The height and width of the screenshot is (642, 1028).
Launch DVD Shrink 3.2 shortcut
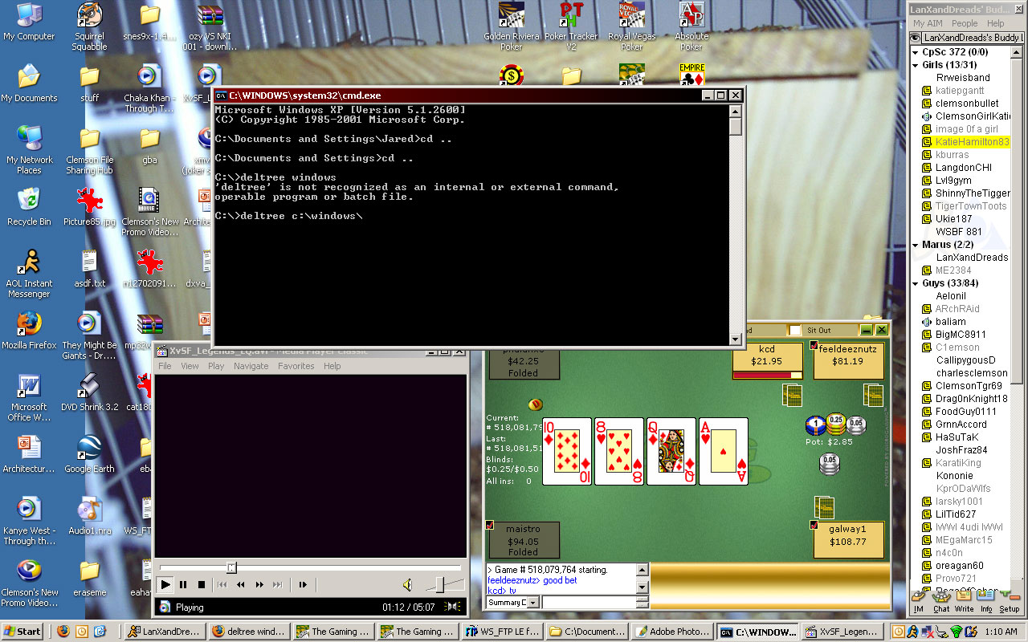[89, 392]
